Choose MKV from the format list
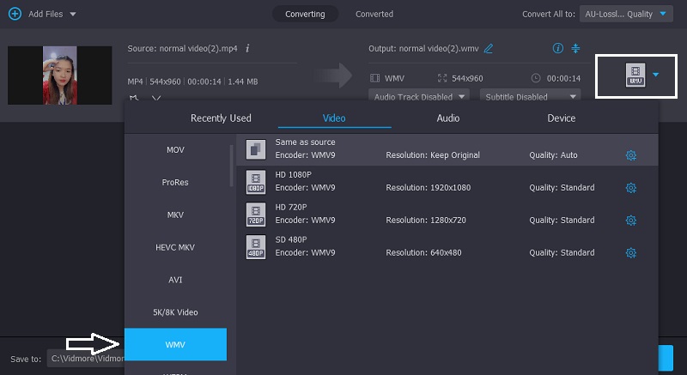 pos(175,215)
